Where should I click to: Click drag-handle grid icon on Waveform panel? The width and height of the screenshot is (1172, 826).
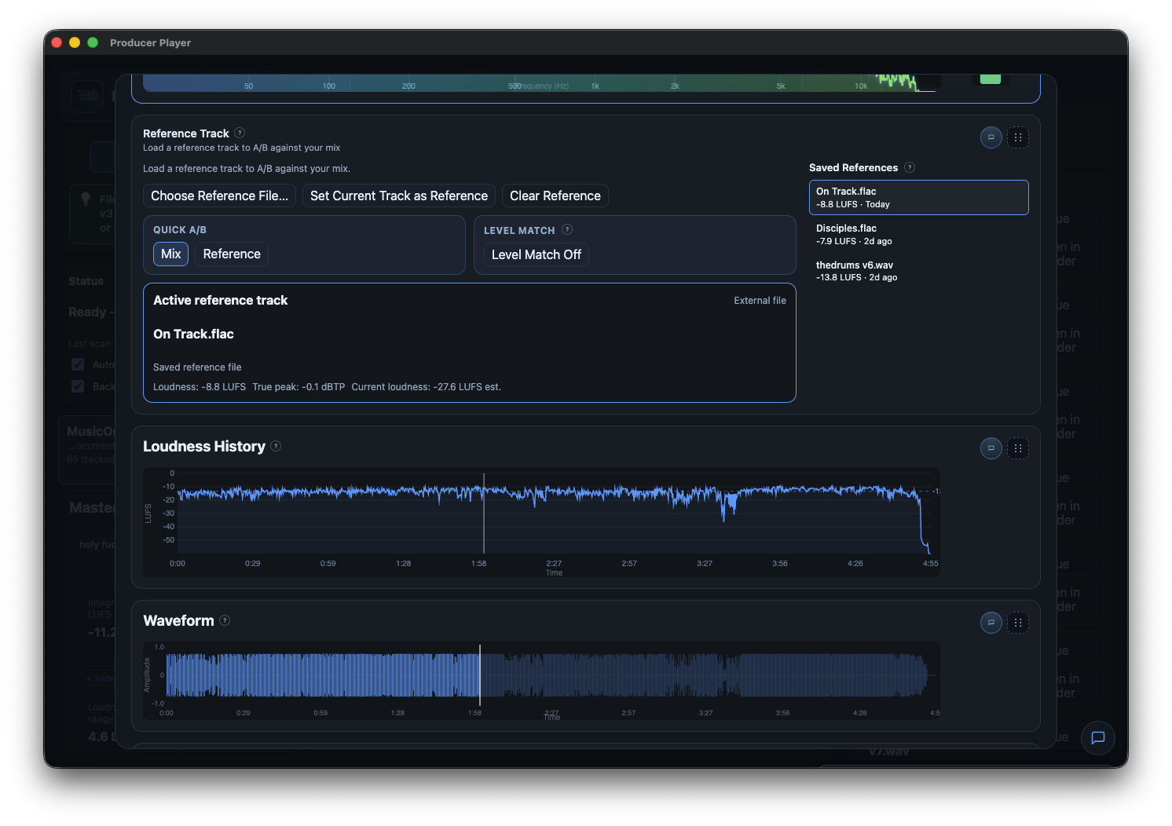(x=1018, y=623)
